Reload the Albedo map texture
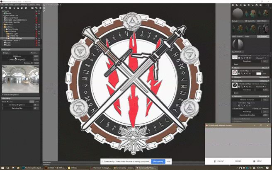272x170 pixels. (247, 73)
